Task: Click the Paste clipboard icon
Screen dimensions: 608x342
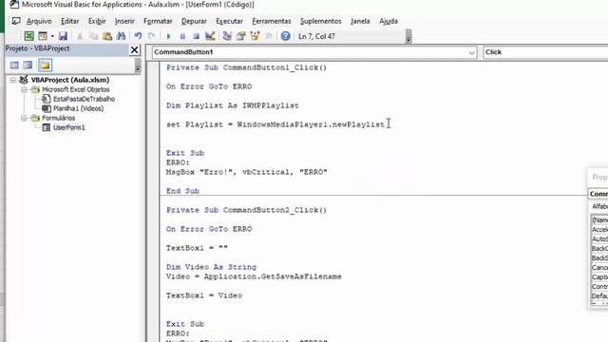Action: [x=107, y=36]
